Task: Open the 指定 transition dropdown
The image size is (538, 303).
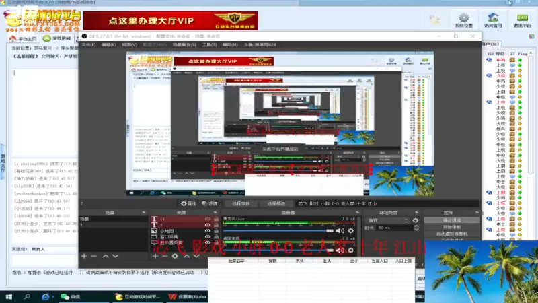Action: click(x=388, y=220)
